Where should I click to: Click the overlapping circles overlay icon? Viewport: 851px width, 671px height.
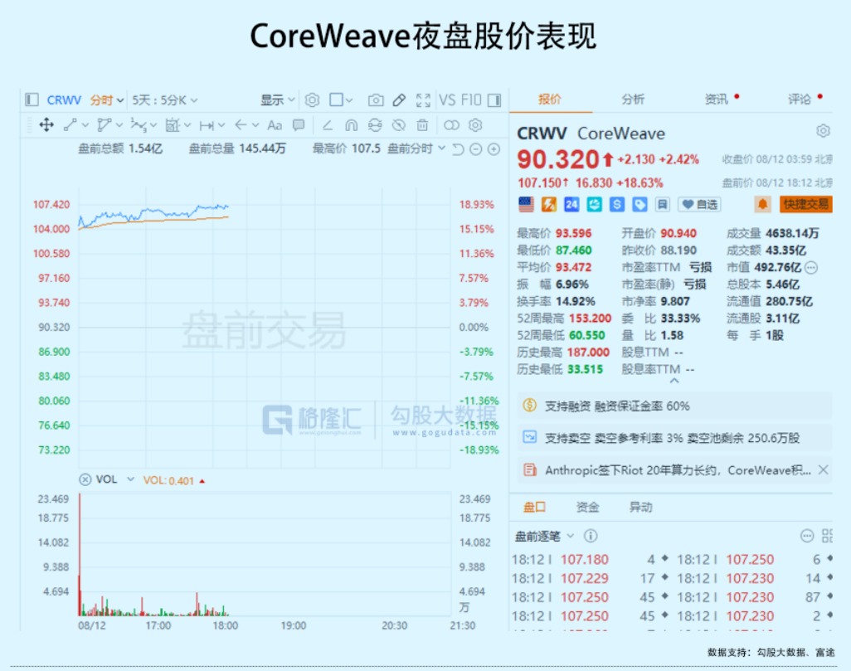point(451,125)
